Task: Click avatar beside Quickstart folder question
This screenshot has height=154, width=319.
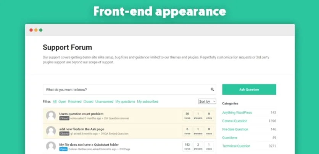Action: point(51,146)
